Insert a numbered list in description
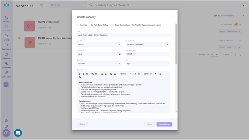 tap(102, 74)
